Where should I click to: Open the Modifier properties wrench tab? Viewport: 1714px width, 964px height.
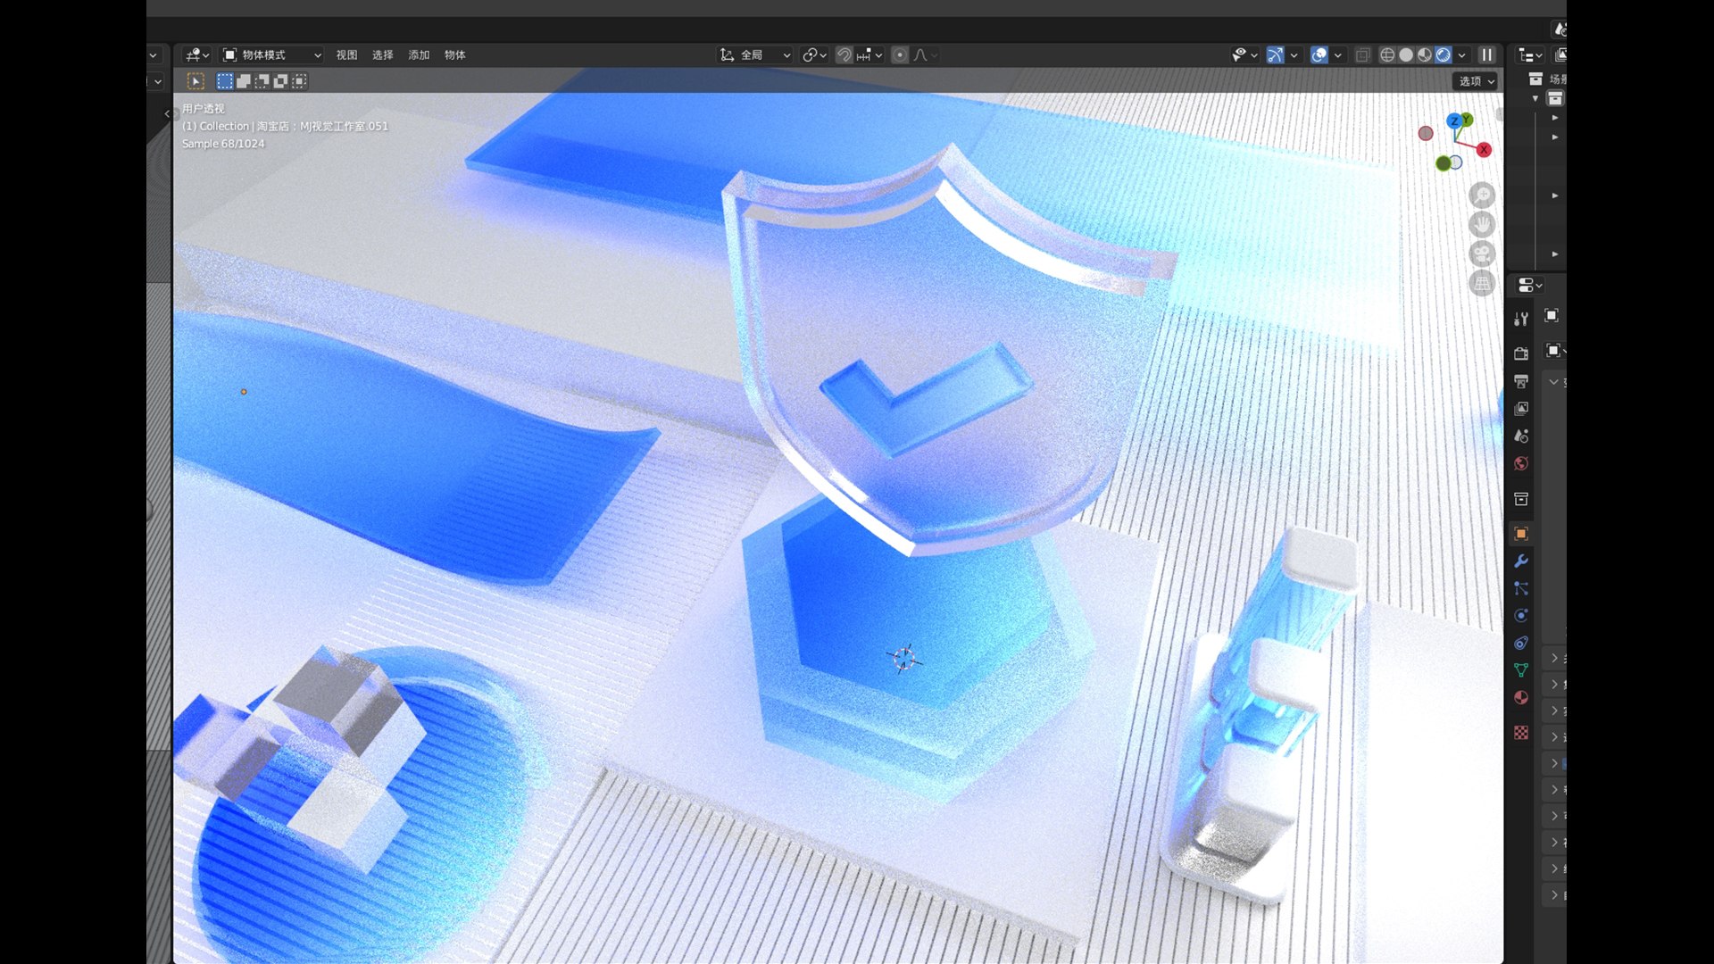(1521, 561)
